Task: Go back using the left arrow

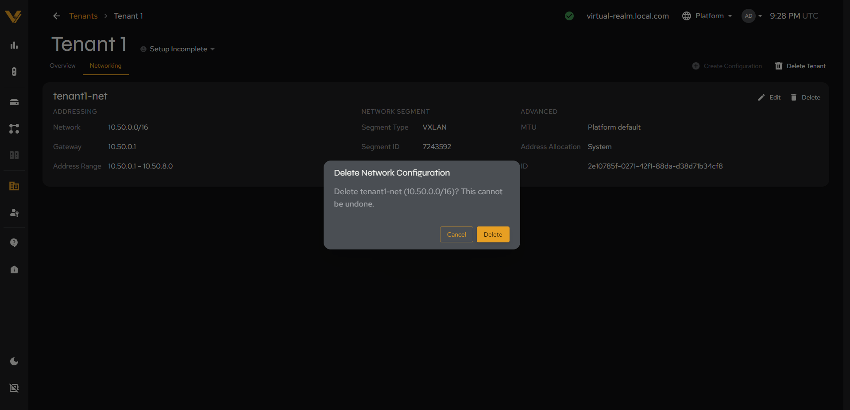Action: (x=57, y=16)
